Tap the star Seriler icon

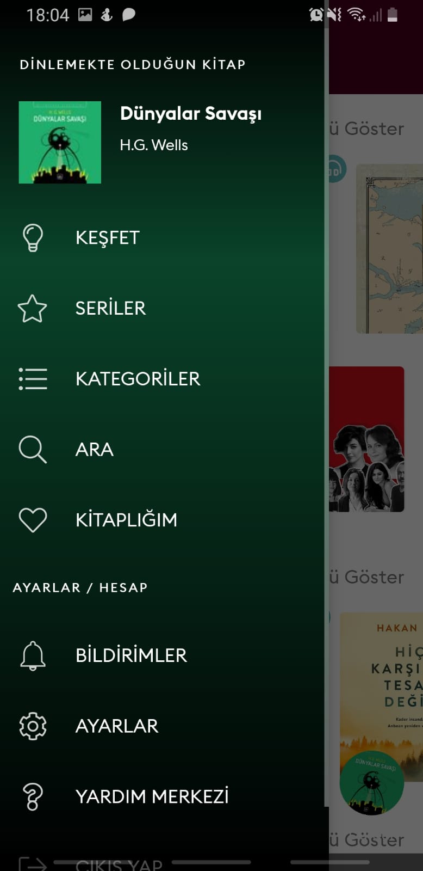(x=33, y=308)
